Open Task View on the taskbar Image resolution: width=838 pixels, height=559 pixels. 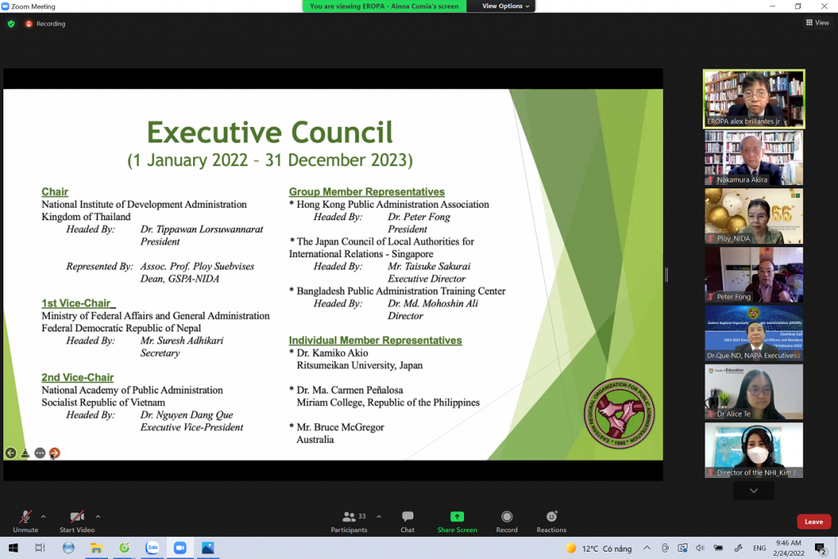click(x=40, y=548)
